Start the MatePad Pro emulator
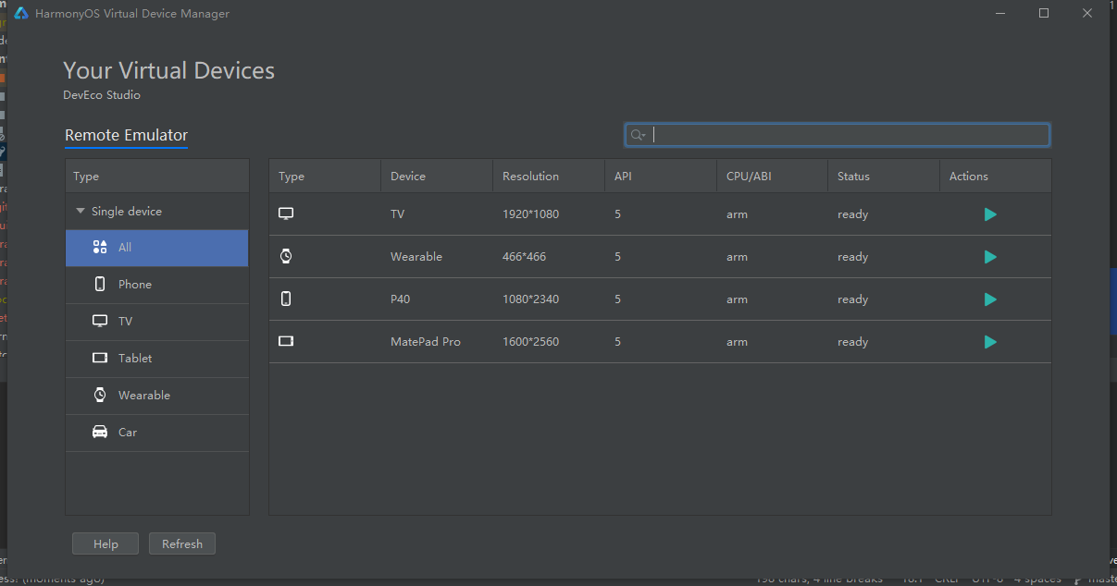 tap(990, 342)
